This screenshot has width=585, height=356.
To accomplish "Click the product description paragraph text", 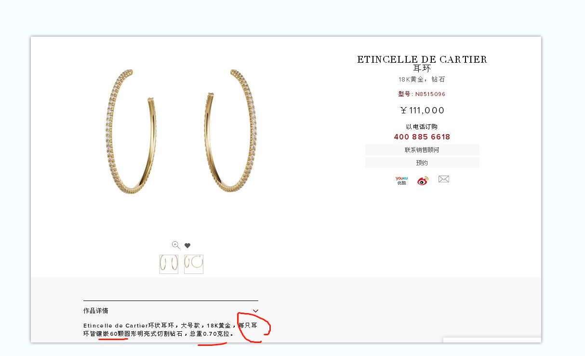I will [171, 329].
